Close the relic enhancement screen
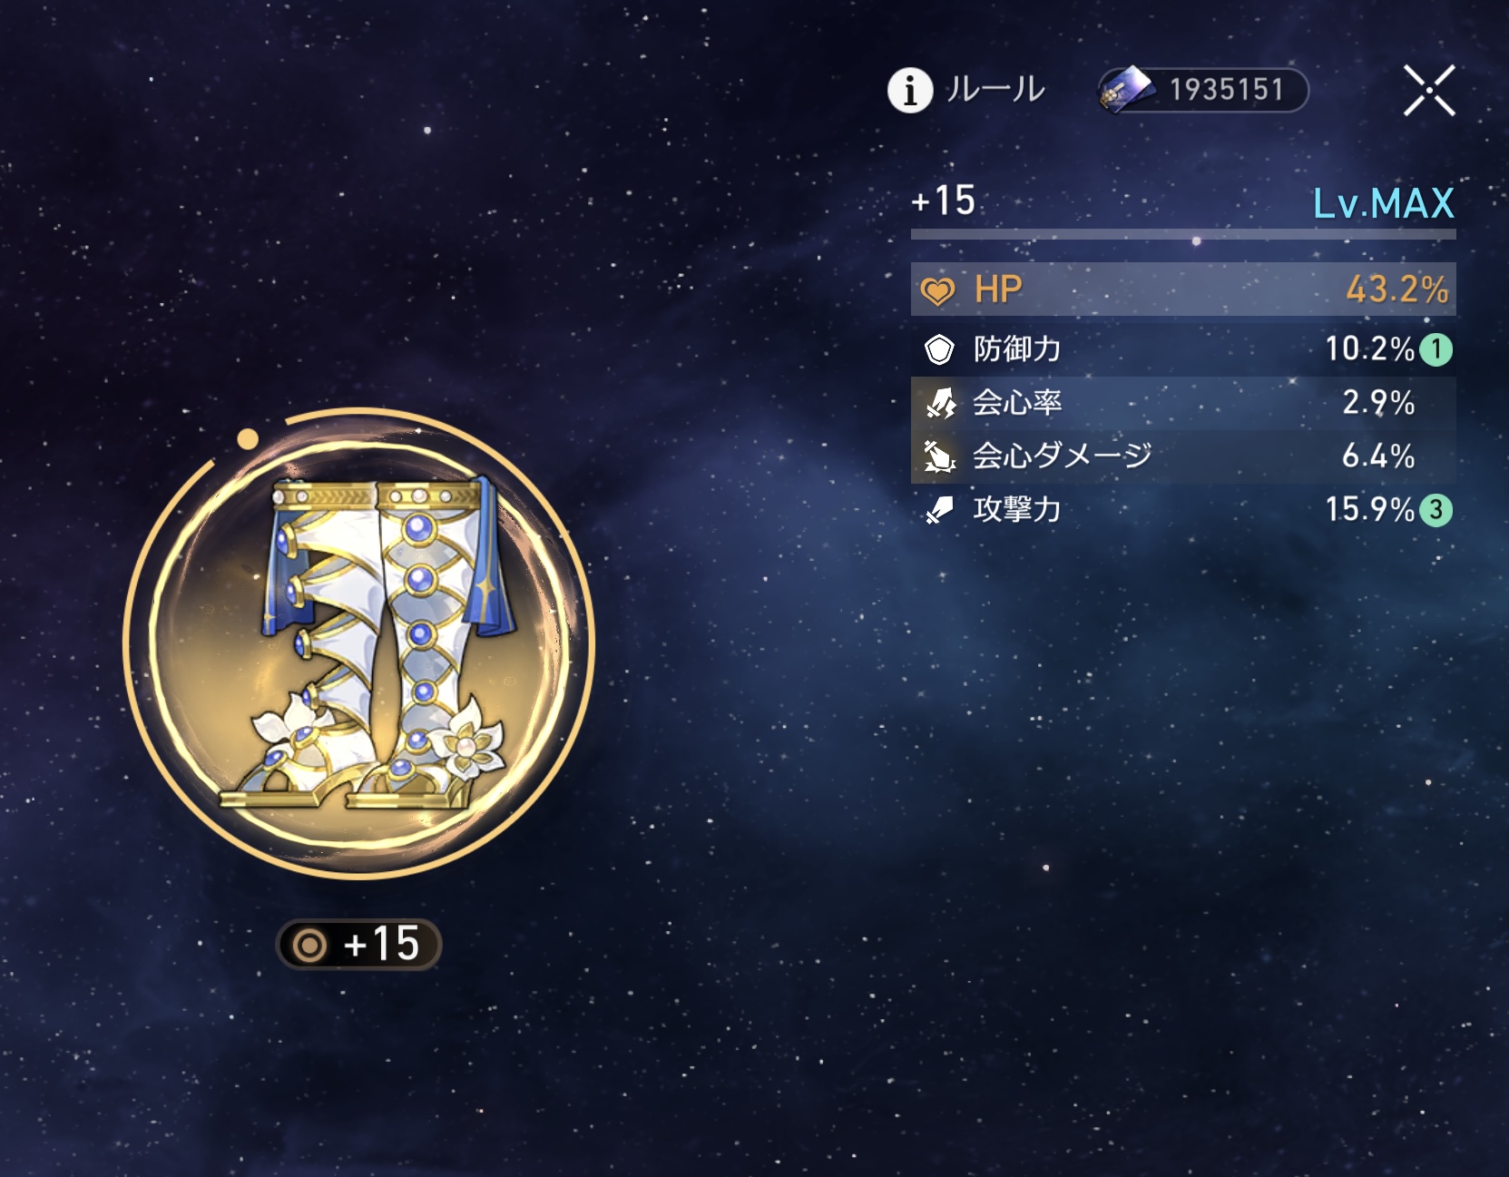This screenshot has height=1177, width=1509. tap(1429, 90)
